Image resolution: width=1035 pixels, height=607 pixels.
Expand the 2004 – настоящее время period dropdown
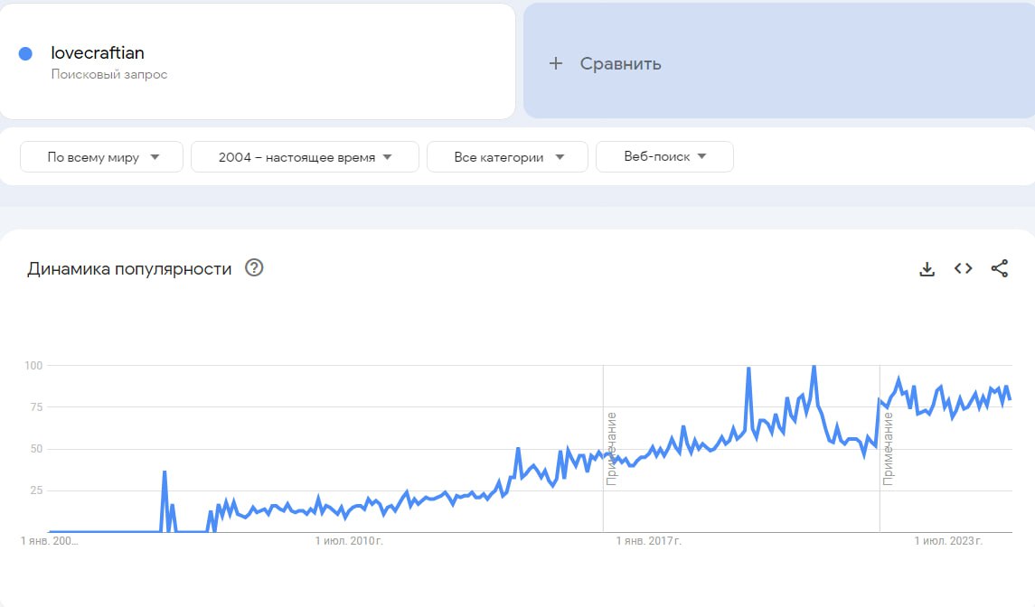pyautogui.click(x=305, y=157)
